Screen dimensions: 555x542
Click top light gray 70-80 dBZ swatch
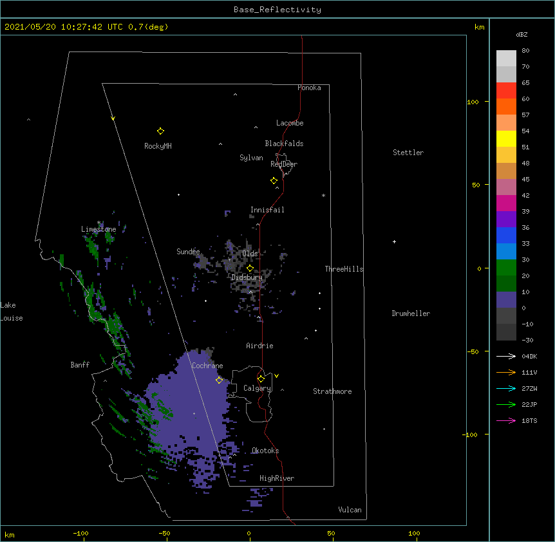pyautogui.click(x=506, y=59)
